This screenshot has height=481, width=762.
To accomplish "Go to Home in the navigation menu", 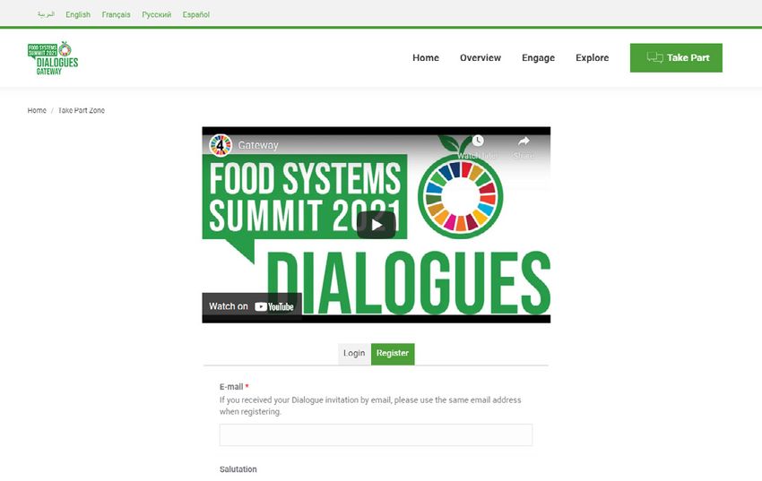I will tap(426, 57).
